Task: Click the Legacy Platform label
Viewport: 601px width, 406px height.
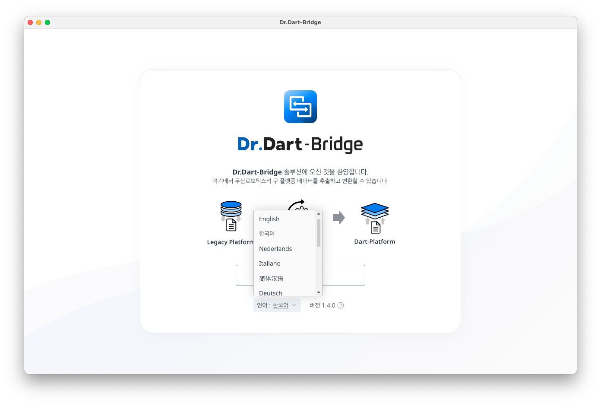Action: [x=230, y=242]
